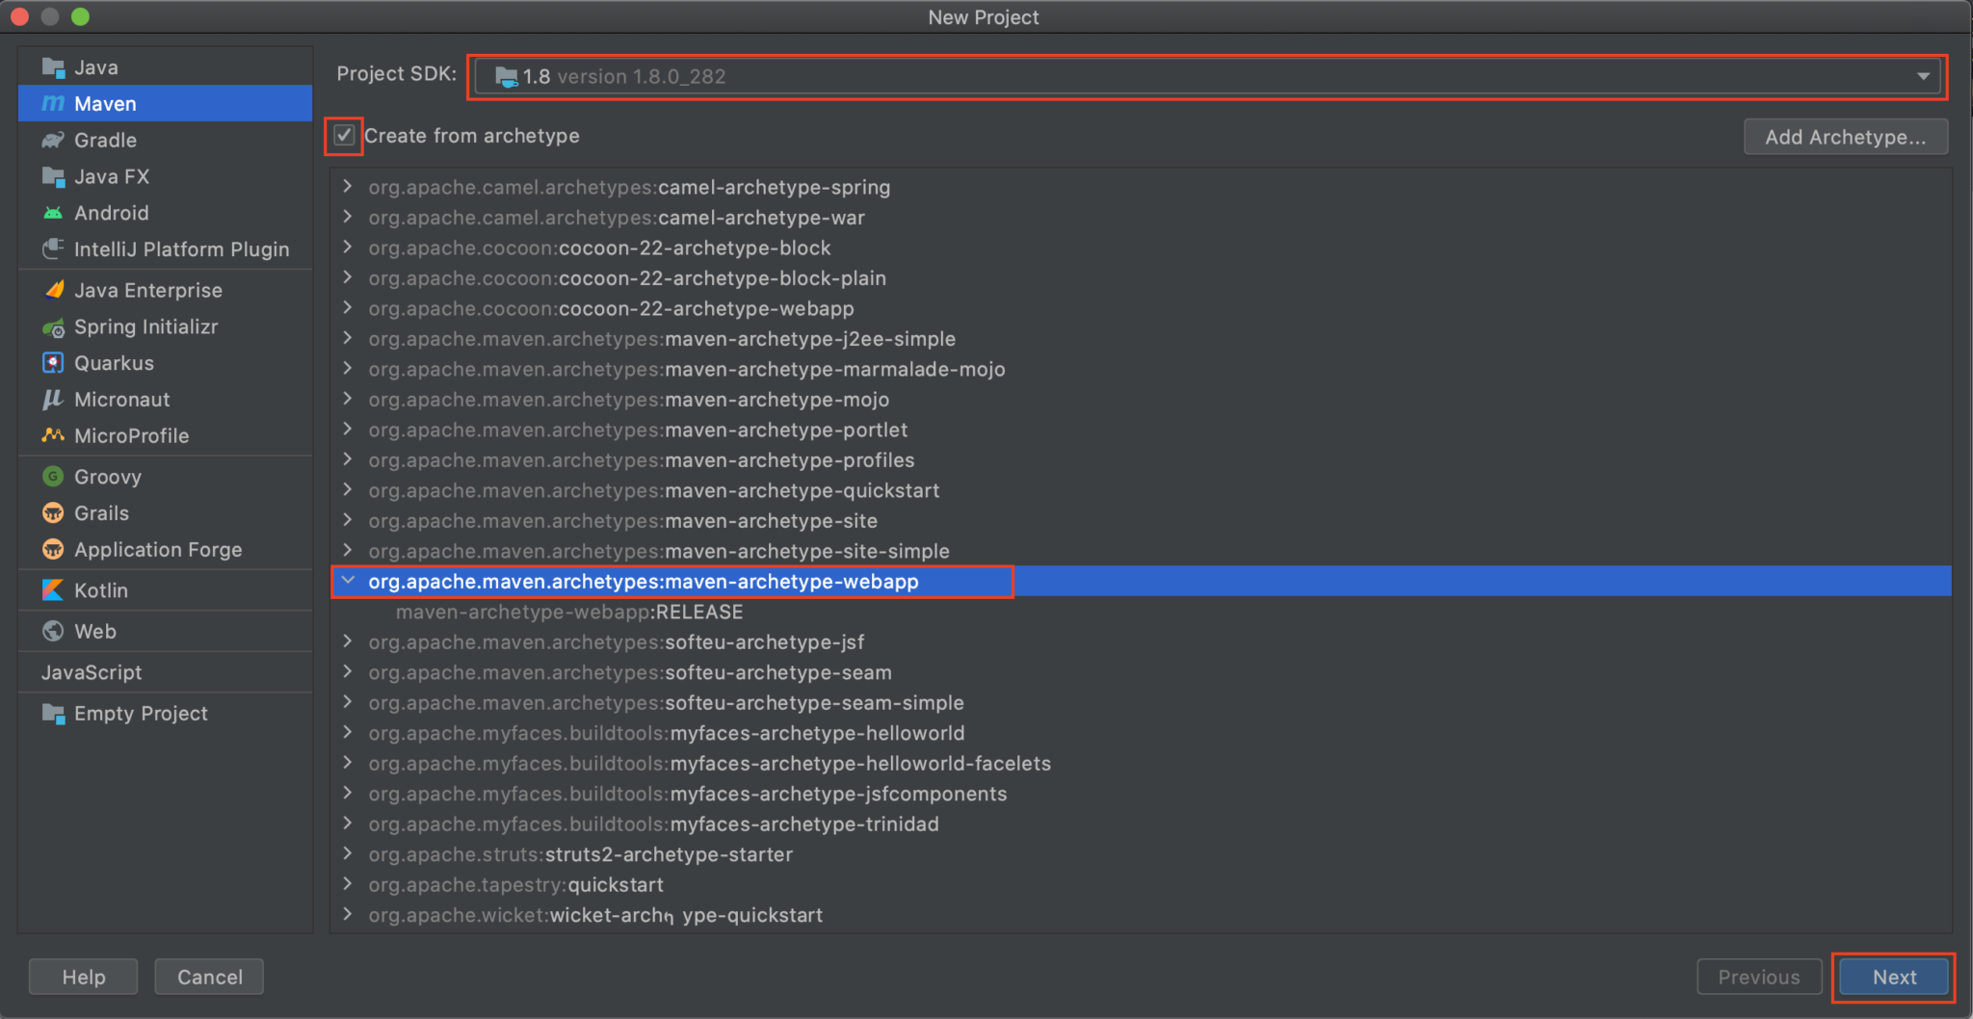Select the Kotlin project type icon

point(55,590)
